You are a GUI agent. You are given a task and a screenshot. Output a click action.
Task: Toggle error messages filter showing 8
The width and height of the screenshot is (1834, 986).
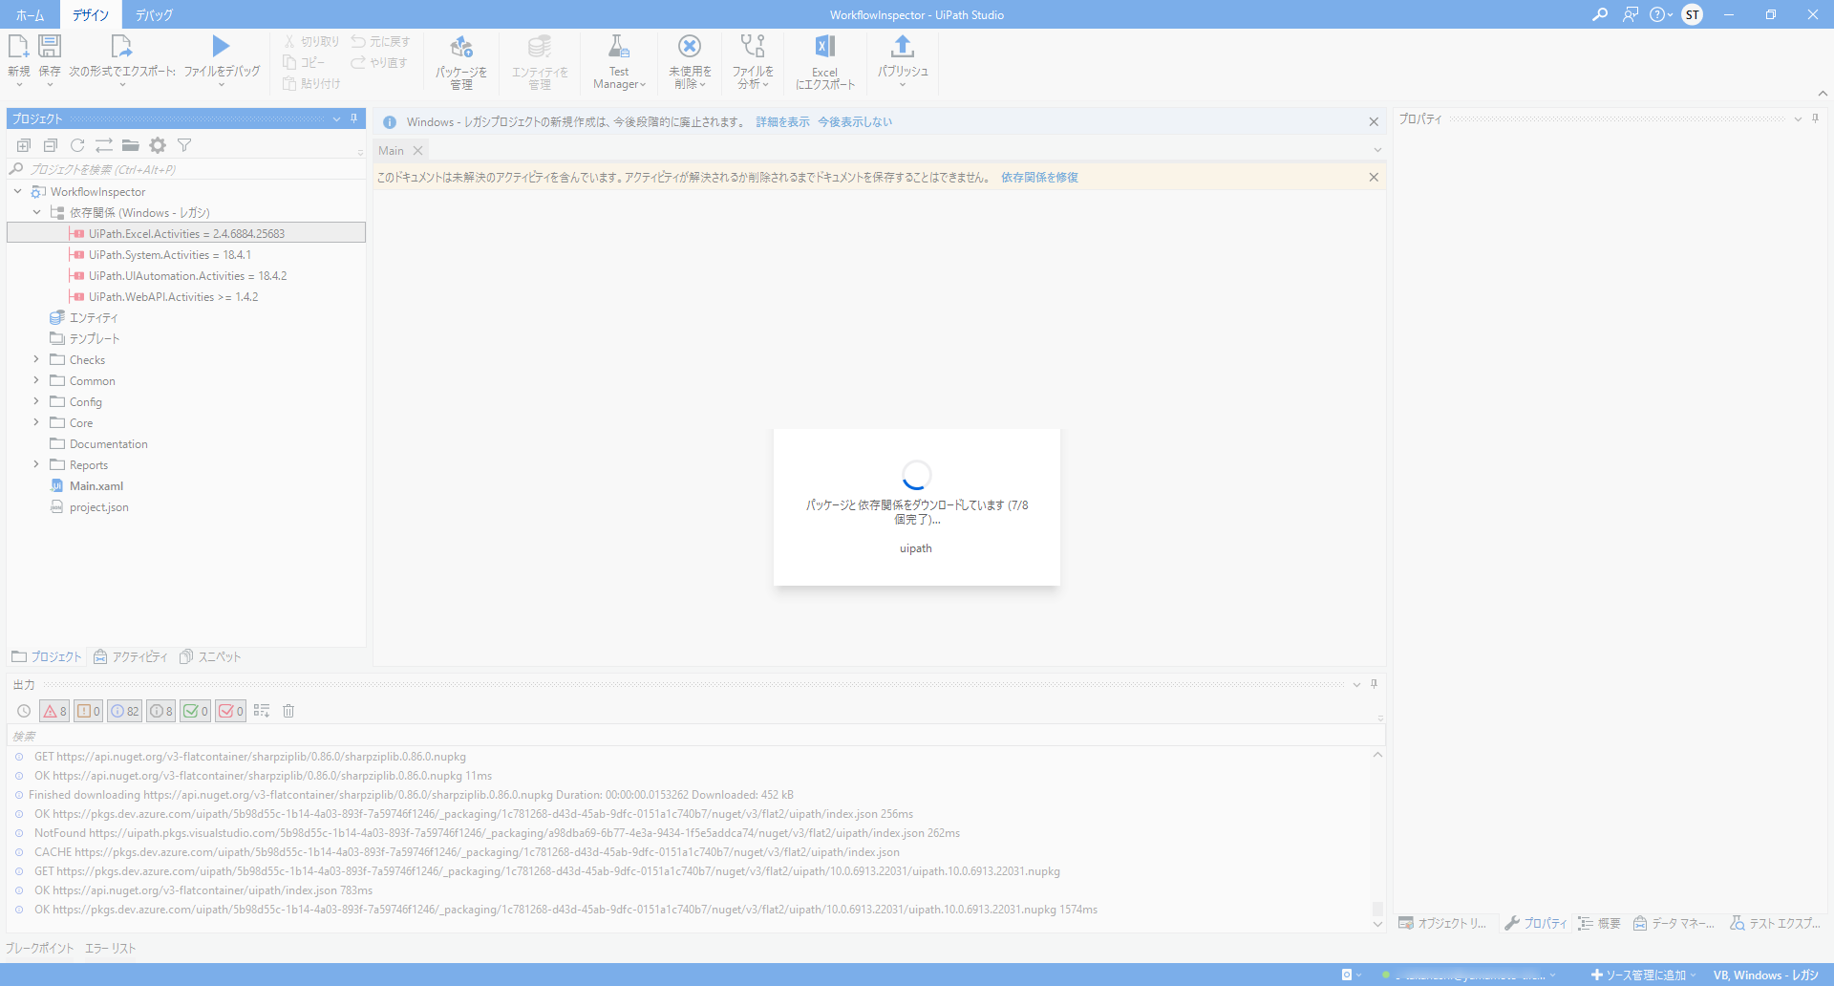tap(54, 711)
